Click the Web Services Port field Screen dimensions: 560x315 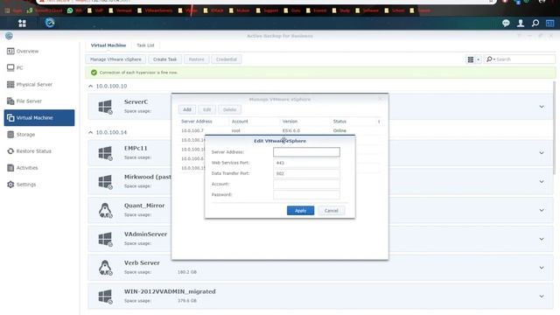(x=306, y=163)
